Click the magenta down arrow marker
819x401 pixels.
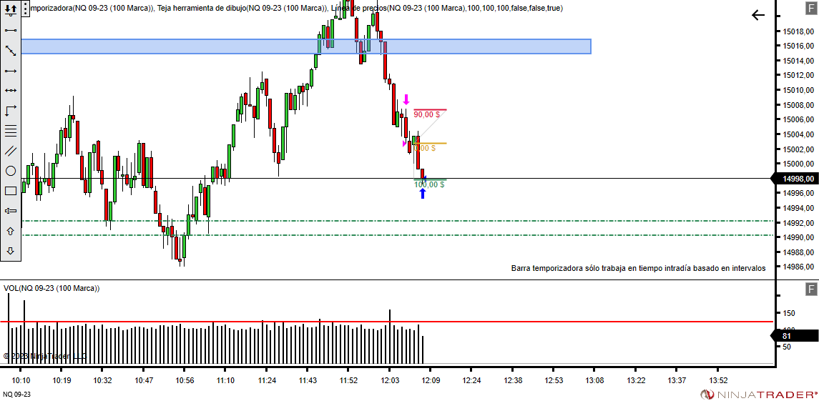[x=406, y=99]
